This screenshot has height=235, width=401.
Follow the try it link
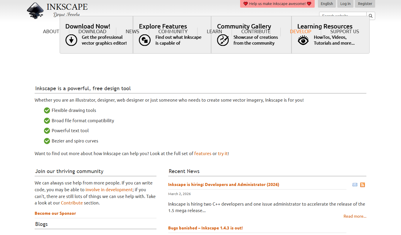point(223,154)
